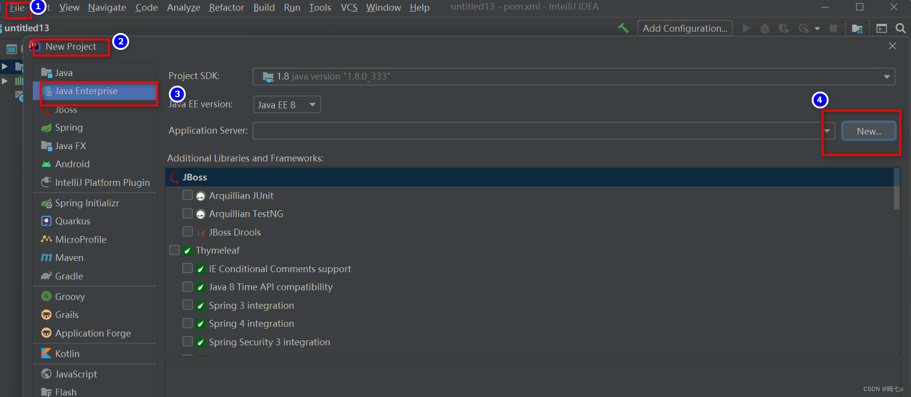Select JBoss project type in sidebar
This screenshot has width=911, height=397.
[95, 109]
